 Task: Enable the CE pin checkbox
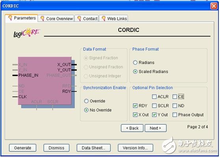[x=175, y=97]
